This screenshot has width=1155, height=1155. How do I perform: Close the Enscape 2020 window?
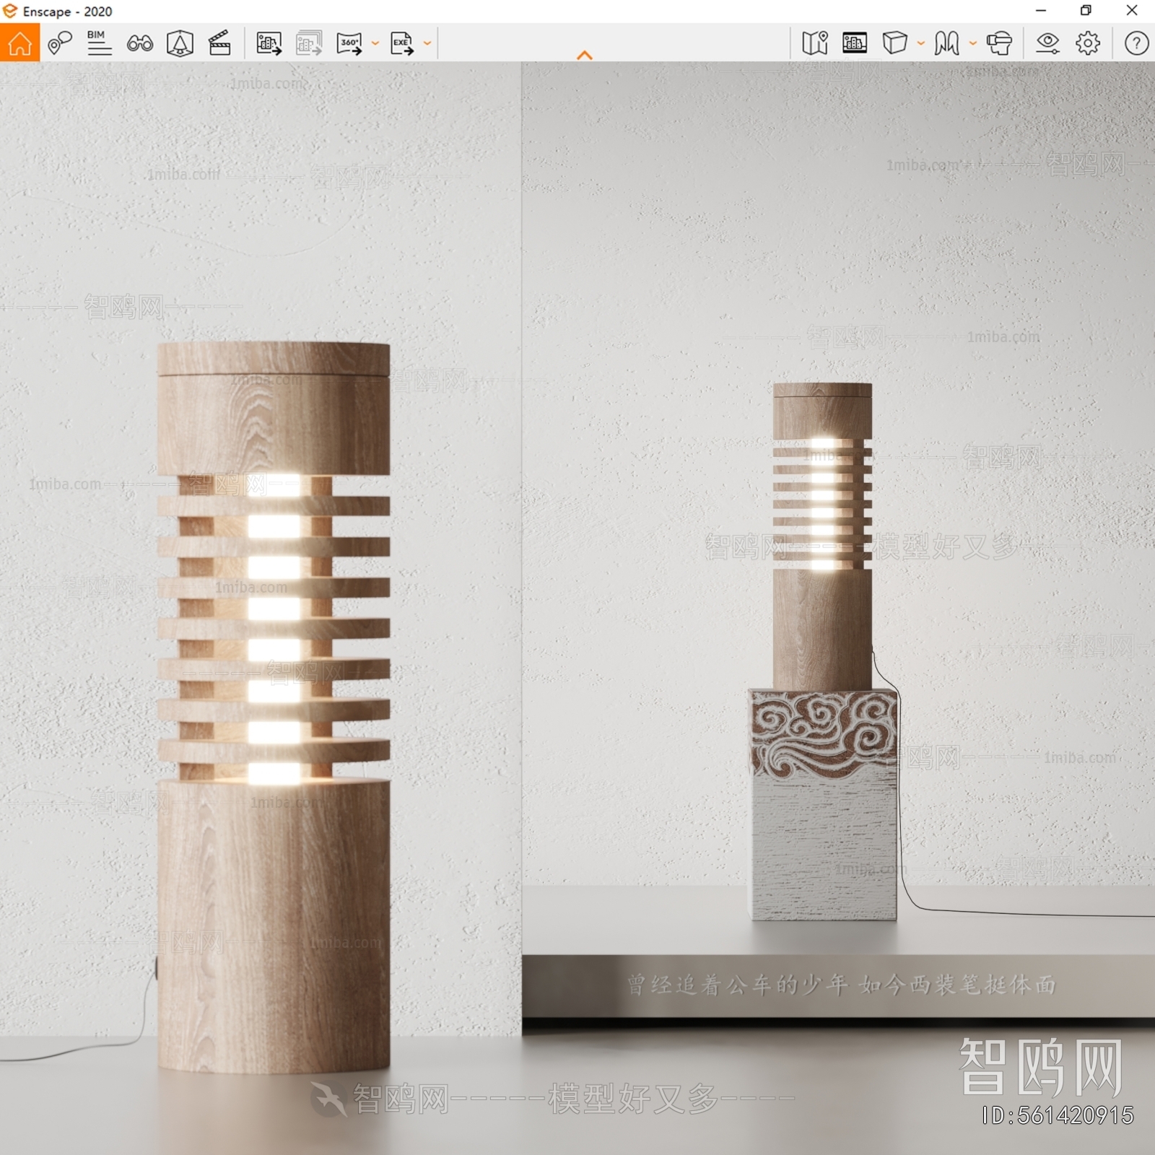pyautogui.click(x=1132, y=10)
